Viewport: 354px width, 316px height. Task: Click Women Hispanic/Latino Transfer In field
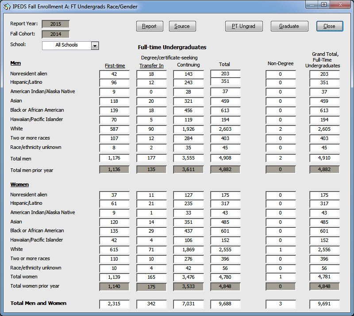pyautogui.click(x=151, y=203)
